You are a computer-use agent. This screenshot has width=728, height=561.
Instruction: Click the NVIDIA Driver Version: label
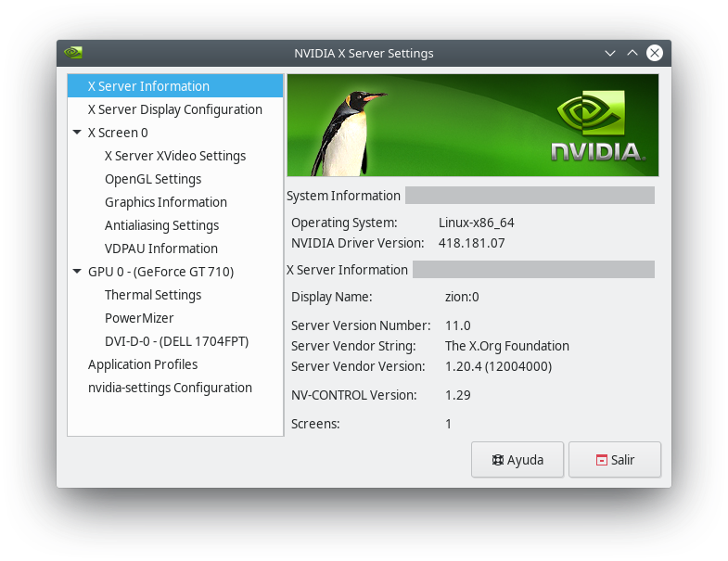357,243
